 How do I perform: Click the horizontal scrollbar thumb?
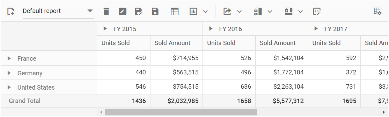tap(181, 112)
